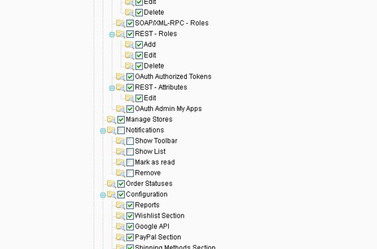
Task: Click folder icon beside Edit under REST - Attributes
Action: tap(130, 98)
